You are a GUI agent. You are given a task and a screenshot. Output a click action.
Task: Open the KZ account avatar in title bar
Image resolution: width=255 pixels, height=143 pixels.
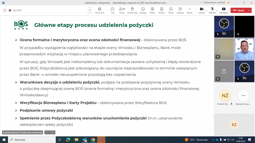click(x=228, y=3)
